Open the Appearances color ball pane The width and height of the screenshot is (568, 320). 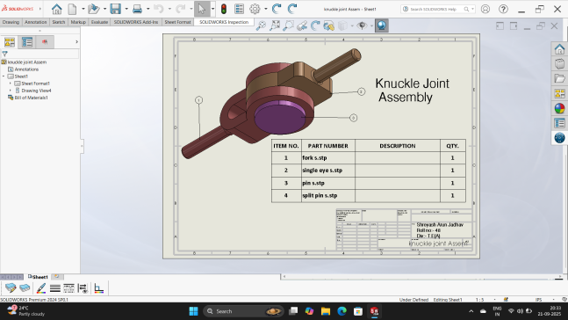(x=560, y=108)
